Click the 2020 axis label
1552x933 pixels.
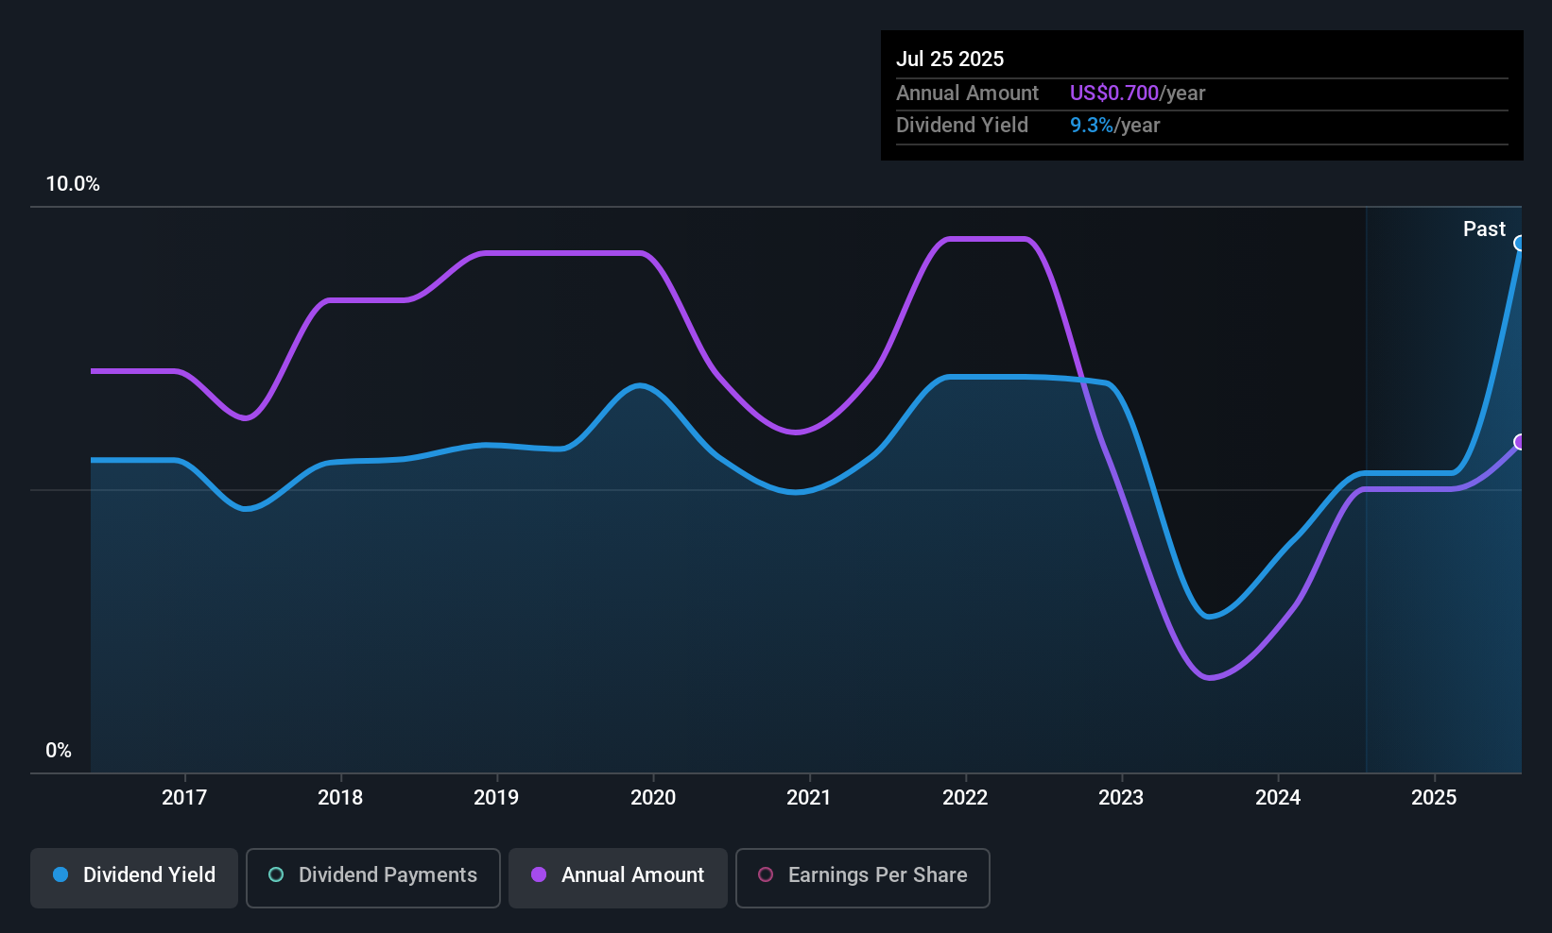point(653,797)
